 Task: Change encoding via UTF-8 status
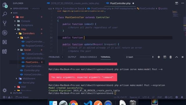click(146, 97)
